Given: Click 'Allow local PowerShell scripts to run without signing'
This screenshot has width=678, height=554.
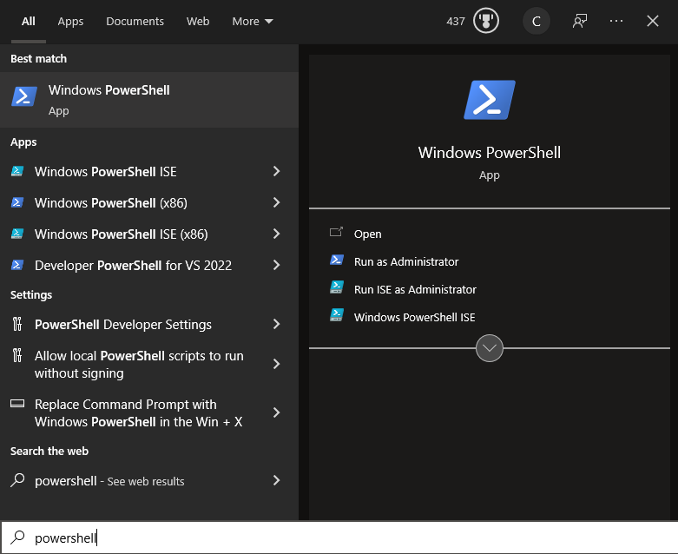Looking at the screenshot, I should pyautogui.click(x=139, y=364).
